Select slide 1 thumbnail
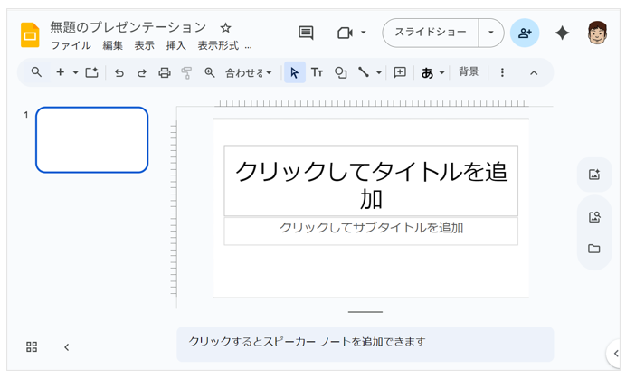The width and height of the screenshot is (626, 379). pyautogui.click(x=92, y=140)
